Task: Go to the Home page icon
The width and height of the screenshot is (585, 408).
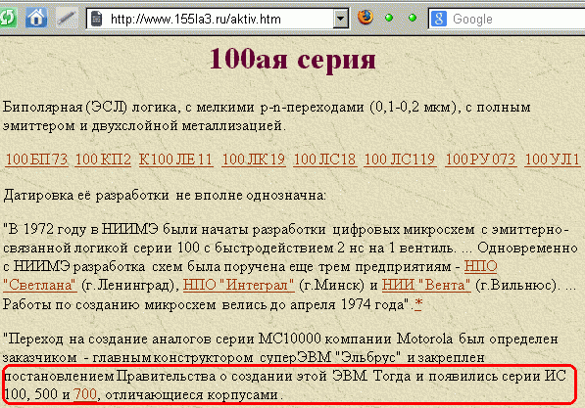Action: click(x=36, y=18)
